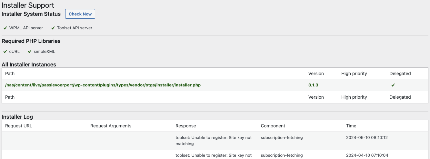Click the Required PHP Libraries heading
This screenshot has width=430, height=159.
31,41
